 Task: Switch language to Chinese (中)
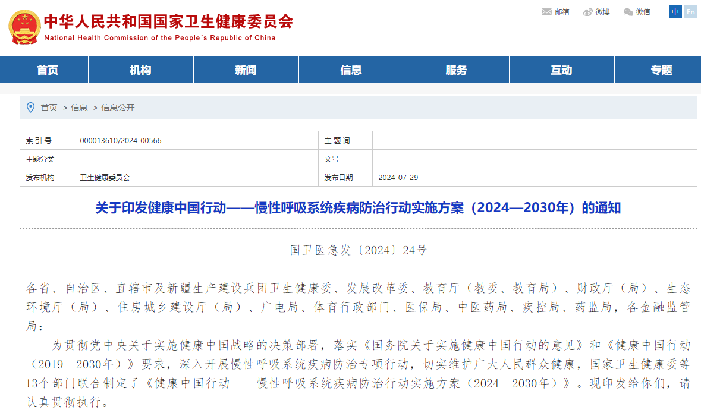(675, 12)
